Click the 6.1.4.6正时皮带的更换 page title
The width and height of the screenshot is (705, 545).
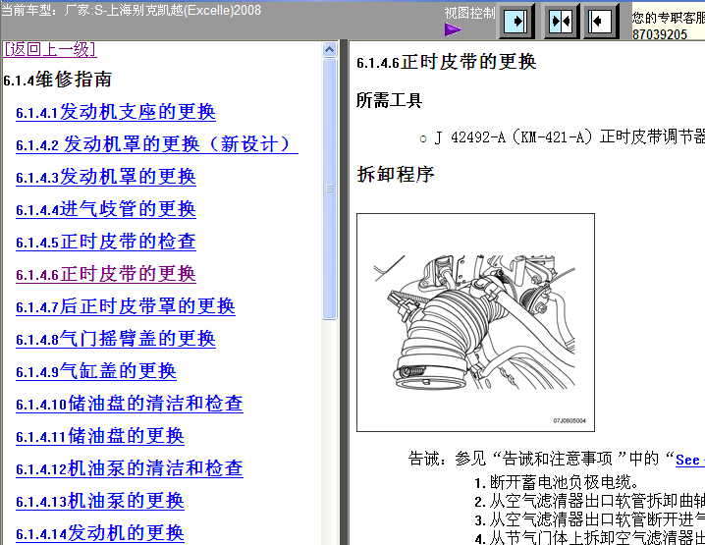447,62
